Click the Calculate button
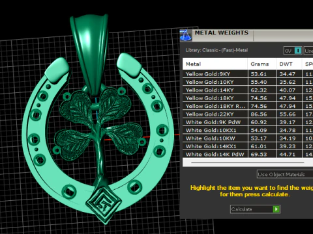 (255, 209)
